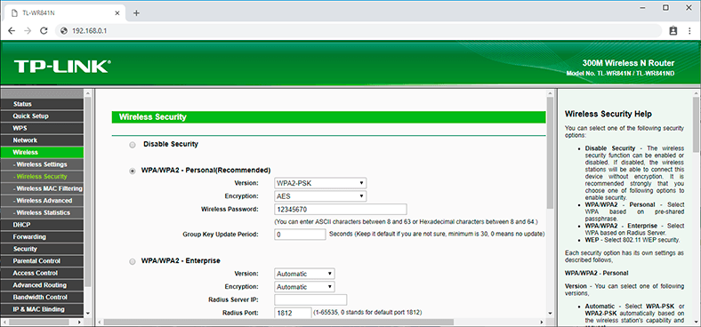Viewport: 701px width, 327px height.
Task: Click the site info globe icon
Action: click(64, 31)
